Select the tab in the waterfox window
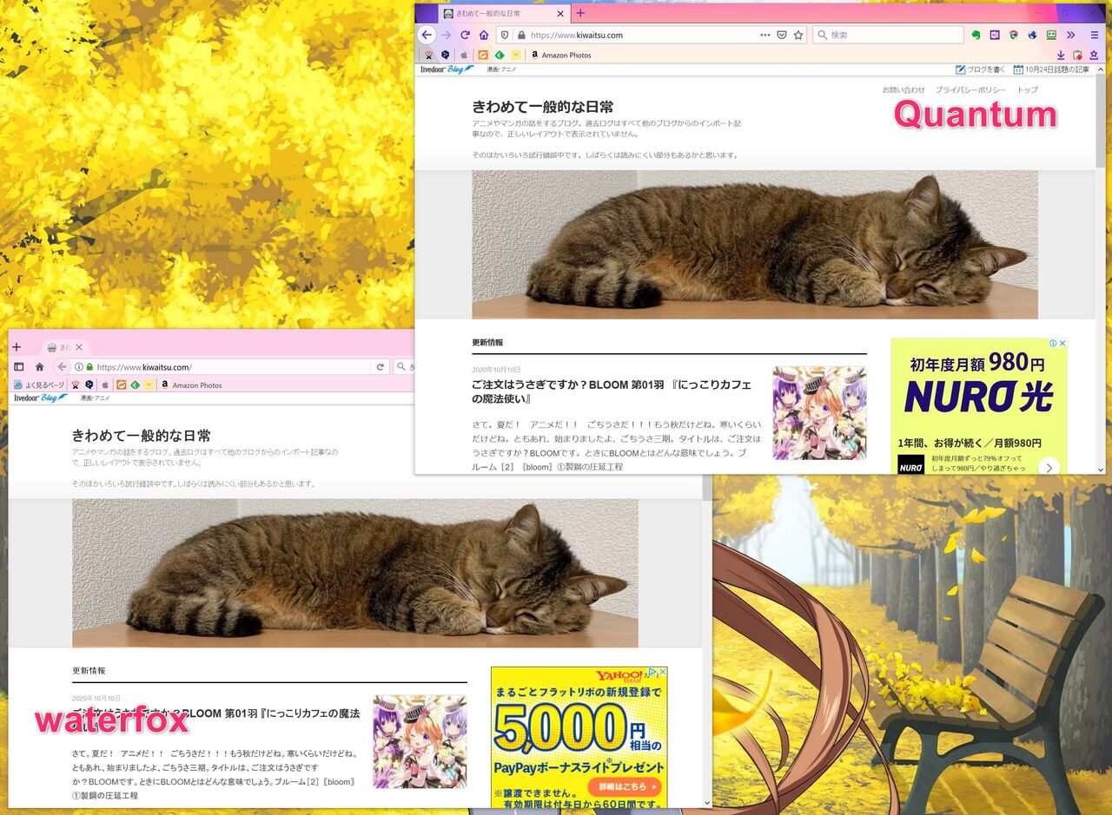Viewport: 1112px width, 815px height. pyautogui.click(x=65, y=347)
